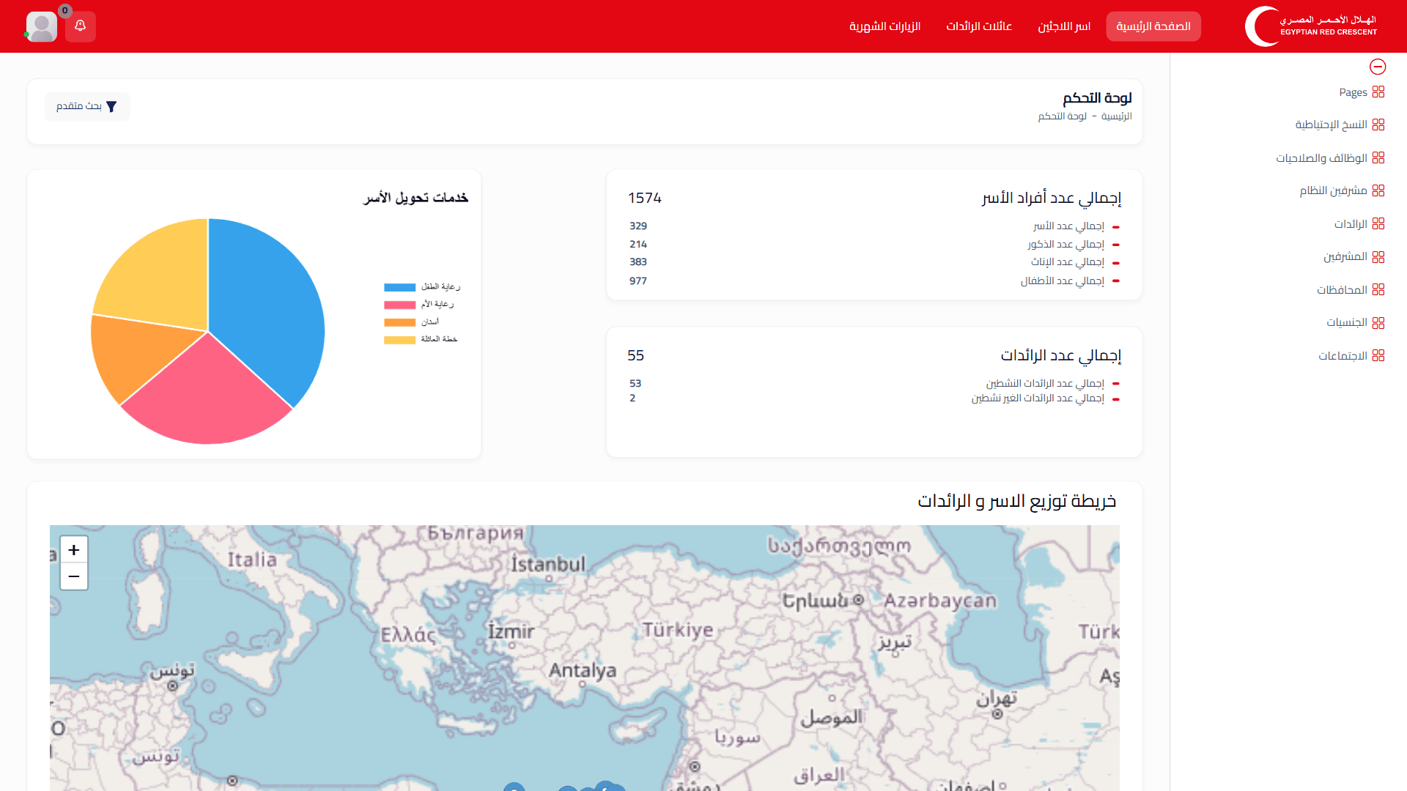This screenshot has height=791, width=1407.
Task: Click إجمالي عدد الرائدات النشطين row label
Action: click(x=1045, y=383)
